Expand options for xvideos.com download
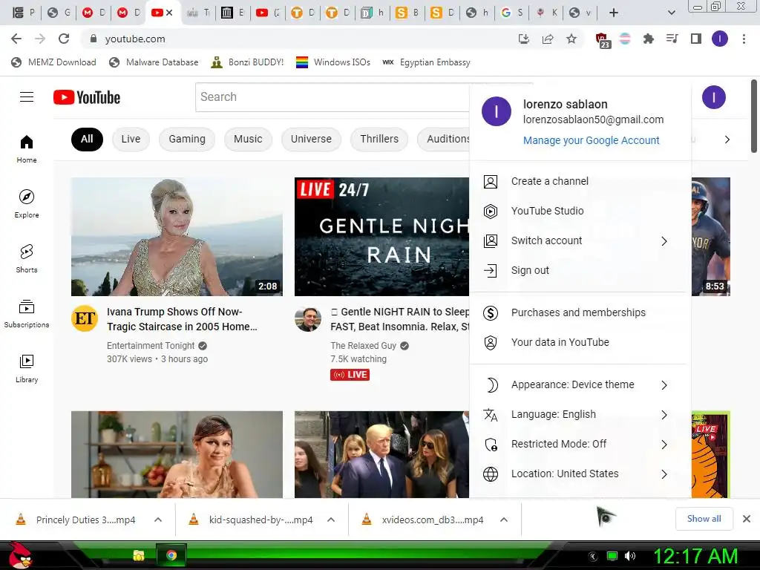Screen dimensions: 760x570 504,520
